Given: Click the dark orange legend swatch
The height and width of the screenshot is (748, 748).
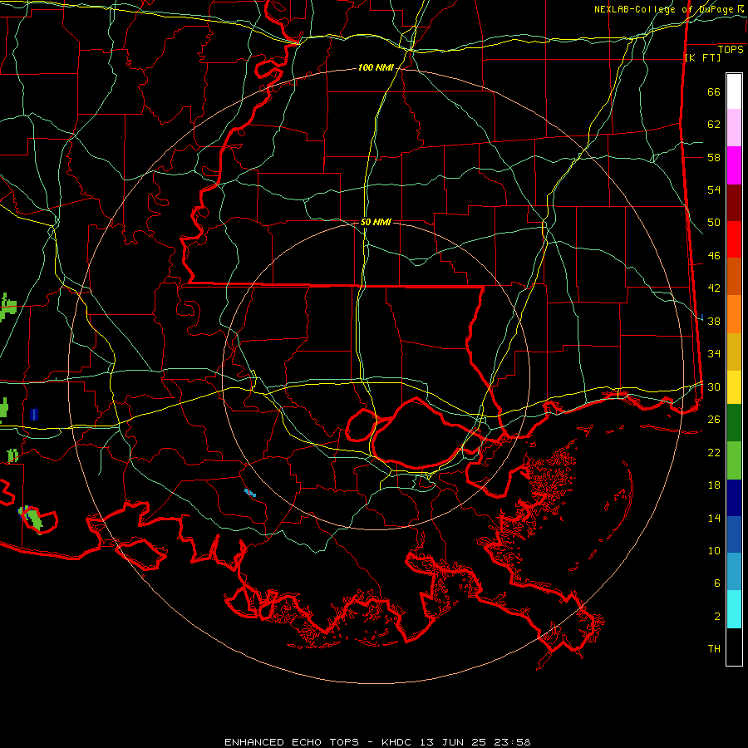Looking at the screenshot, I should pos(734,277).
